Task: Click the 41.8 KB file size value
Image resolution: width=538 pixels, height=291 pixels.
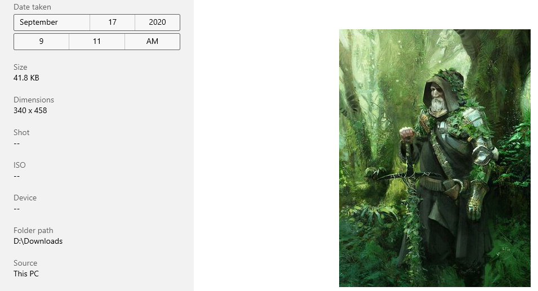Action: tap(26, 78)
